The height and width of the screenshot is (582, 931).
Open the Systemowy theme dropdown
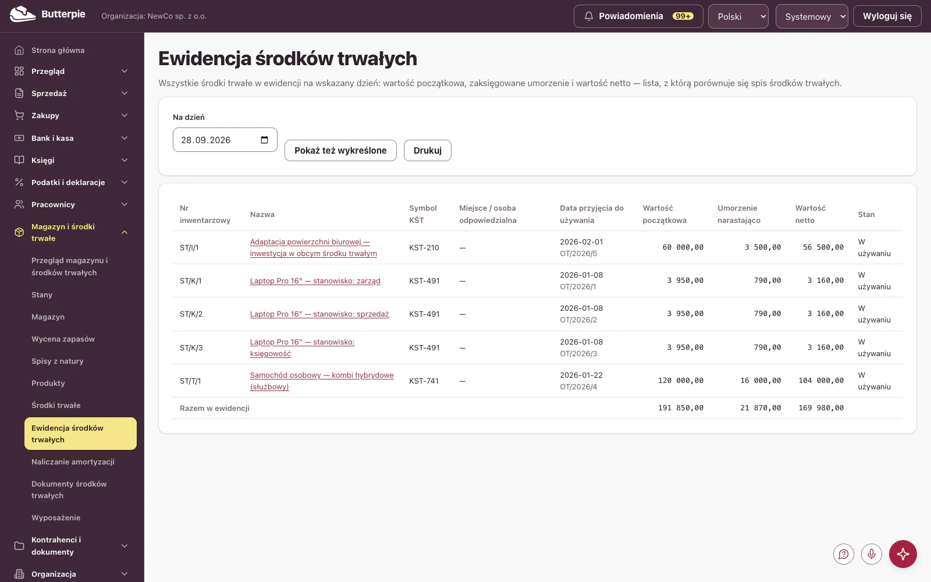point(812,16)
